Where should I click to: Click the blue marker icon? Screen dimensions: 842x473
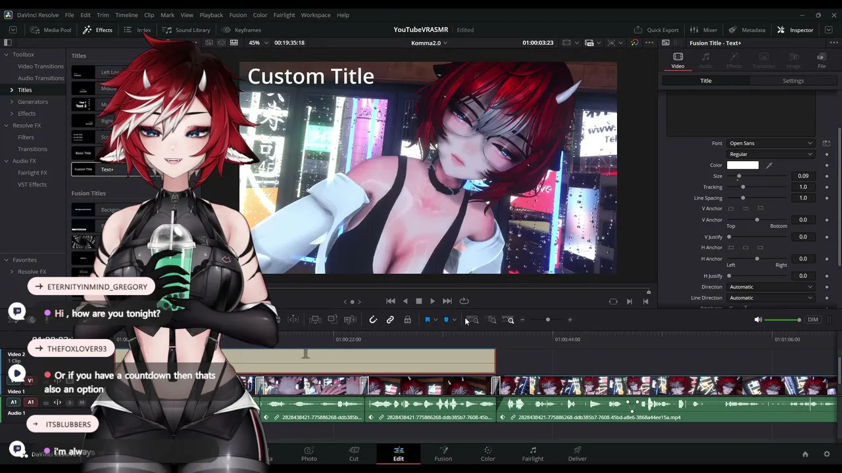(x=446, y=320)
